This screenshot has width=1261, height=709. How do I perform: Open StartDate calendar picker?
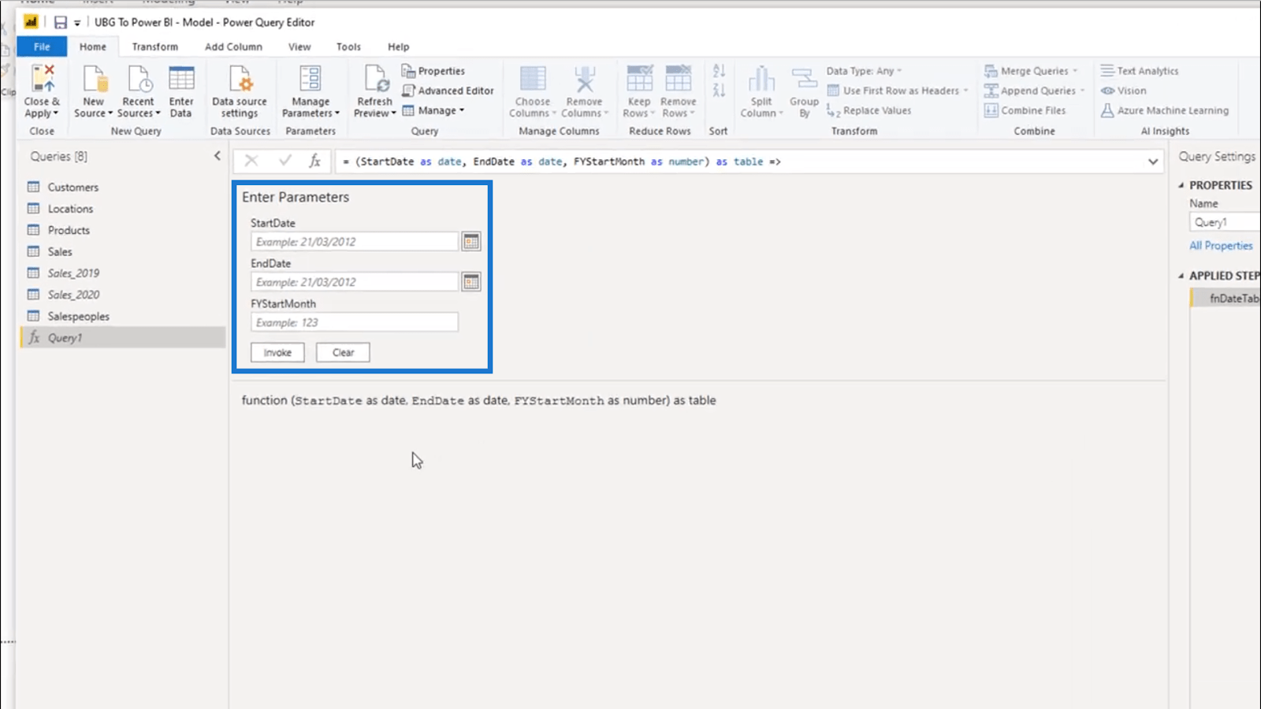click(471, 242)
